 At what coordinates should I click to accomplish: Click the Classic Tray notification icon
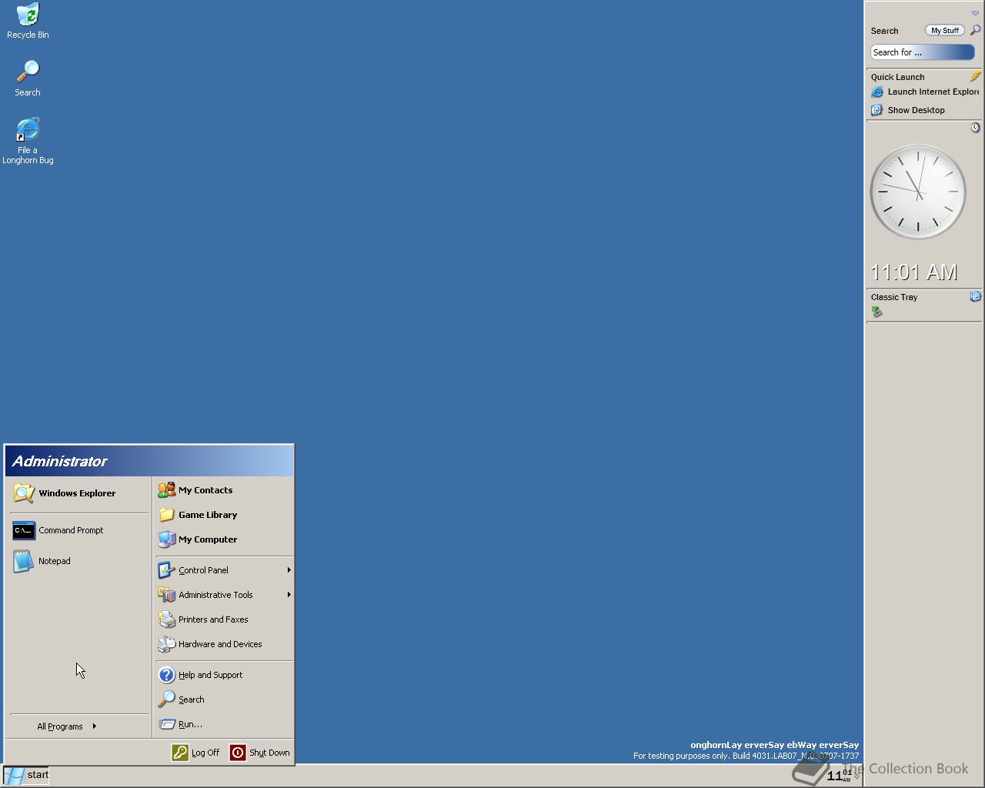point(876,312)
